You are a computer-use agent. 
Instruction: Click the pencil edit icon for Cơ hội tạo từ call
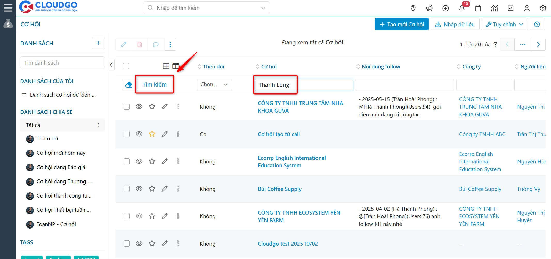[x=165, y=134]
